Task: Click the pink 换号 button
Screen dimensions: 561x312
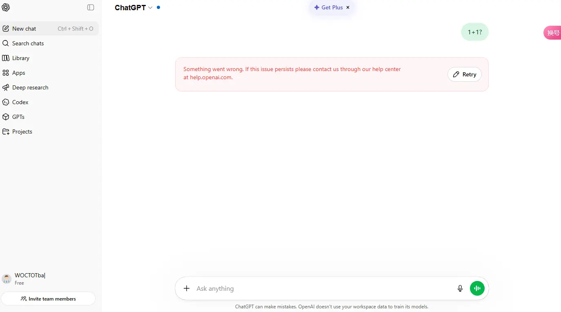Action: pos(552,33)
